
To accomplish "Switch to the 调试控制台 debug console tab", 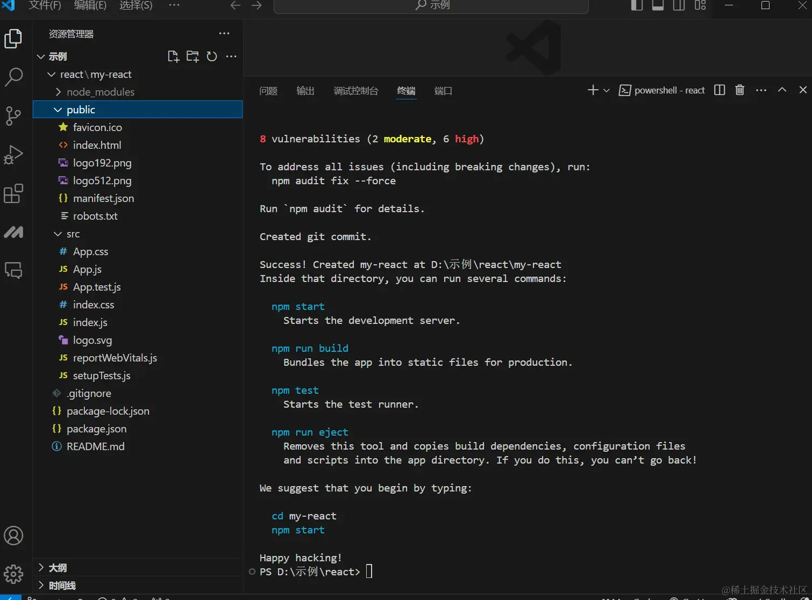I will [356, 91].
